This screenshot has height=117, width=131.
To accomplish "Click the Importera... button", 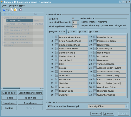I will [9, 103].
